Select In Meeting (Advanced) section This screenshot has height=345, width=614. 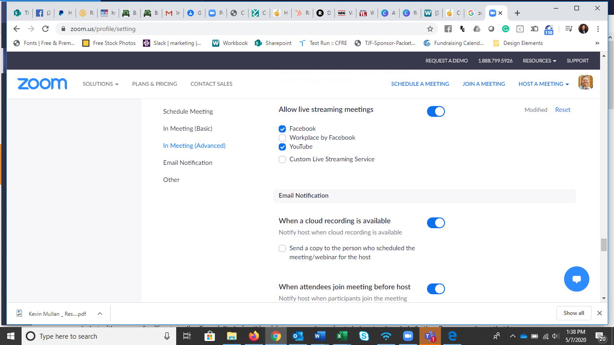(x=194, y=146)
